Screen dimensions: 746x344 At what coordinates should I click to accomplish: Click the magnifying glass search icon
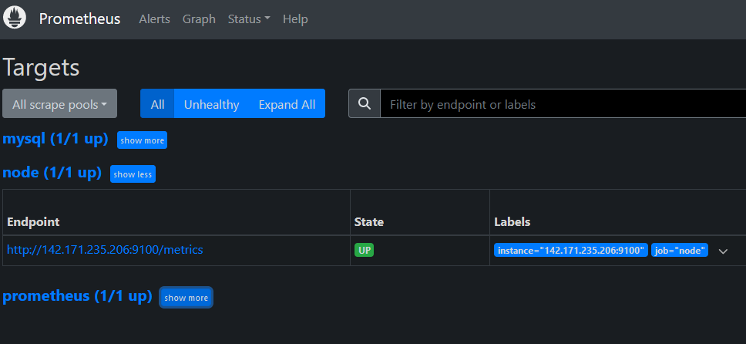point(365,104)
